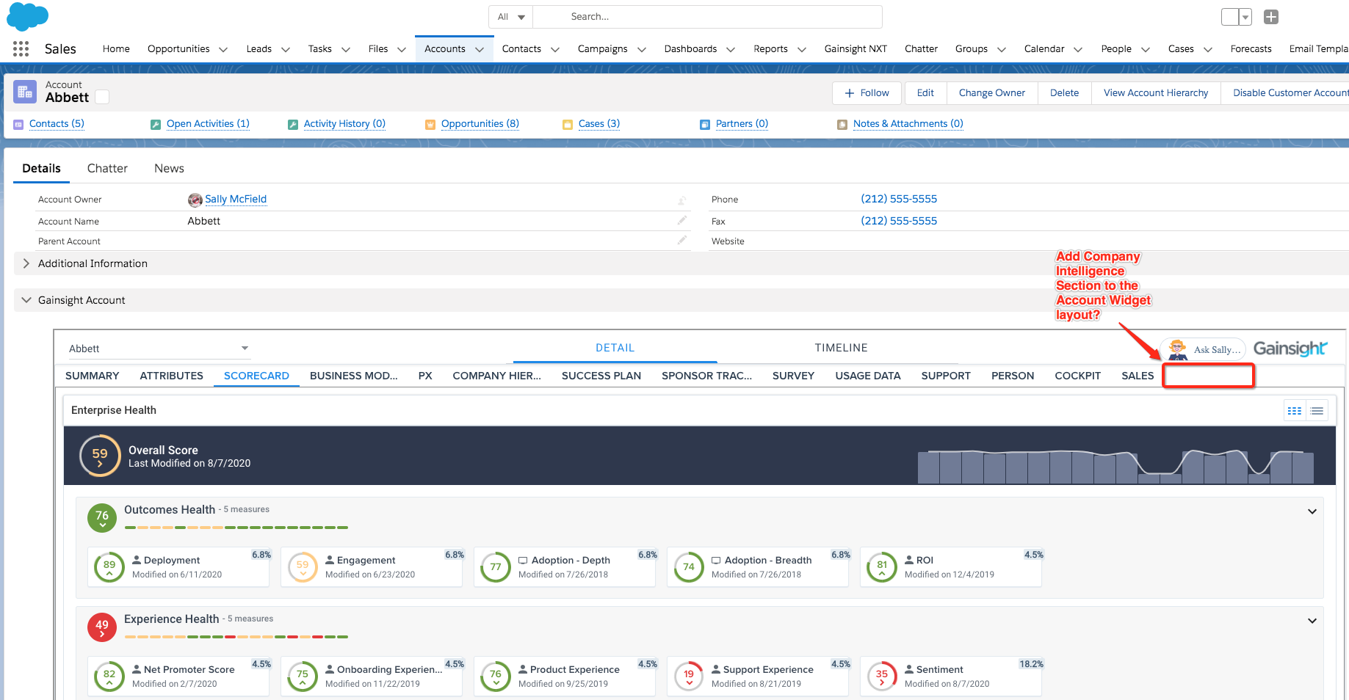
Task: Open the Ask Sally assistant button
Action: pos(1204,349)
